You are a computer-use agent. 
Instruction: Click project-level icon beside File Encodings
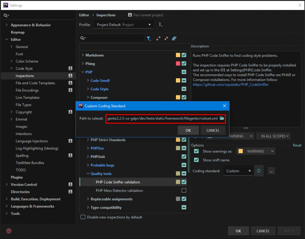[70, 90]
